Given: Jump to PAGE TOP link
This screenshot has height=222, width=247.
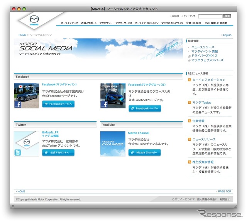Looking at the screenshot, I should coord(224,191).
